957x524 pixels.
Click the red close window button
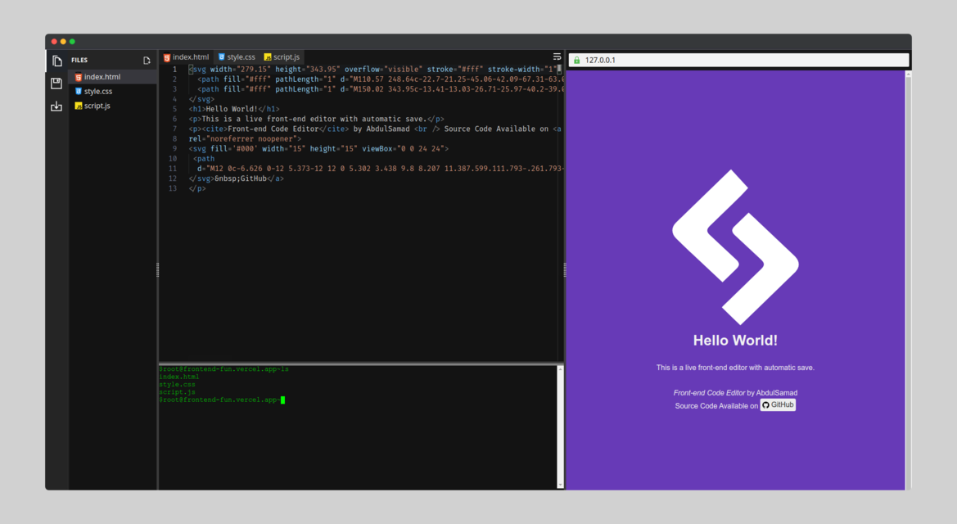[x=54, y=42]
